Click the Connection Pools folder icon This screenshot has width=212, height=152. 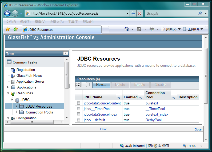click(22, 112)
